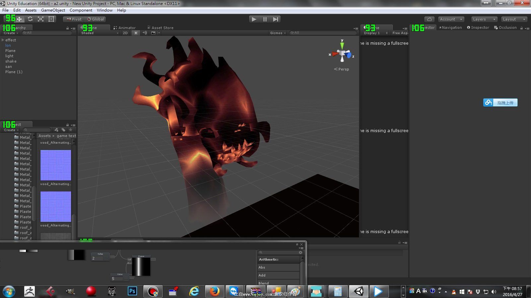Filter project assets by label icon
Viewport: 531px width, 298px height.
coord(63,130)
